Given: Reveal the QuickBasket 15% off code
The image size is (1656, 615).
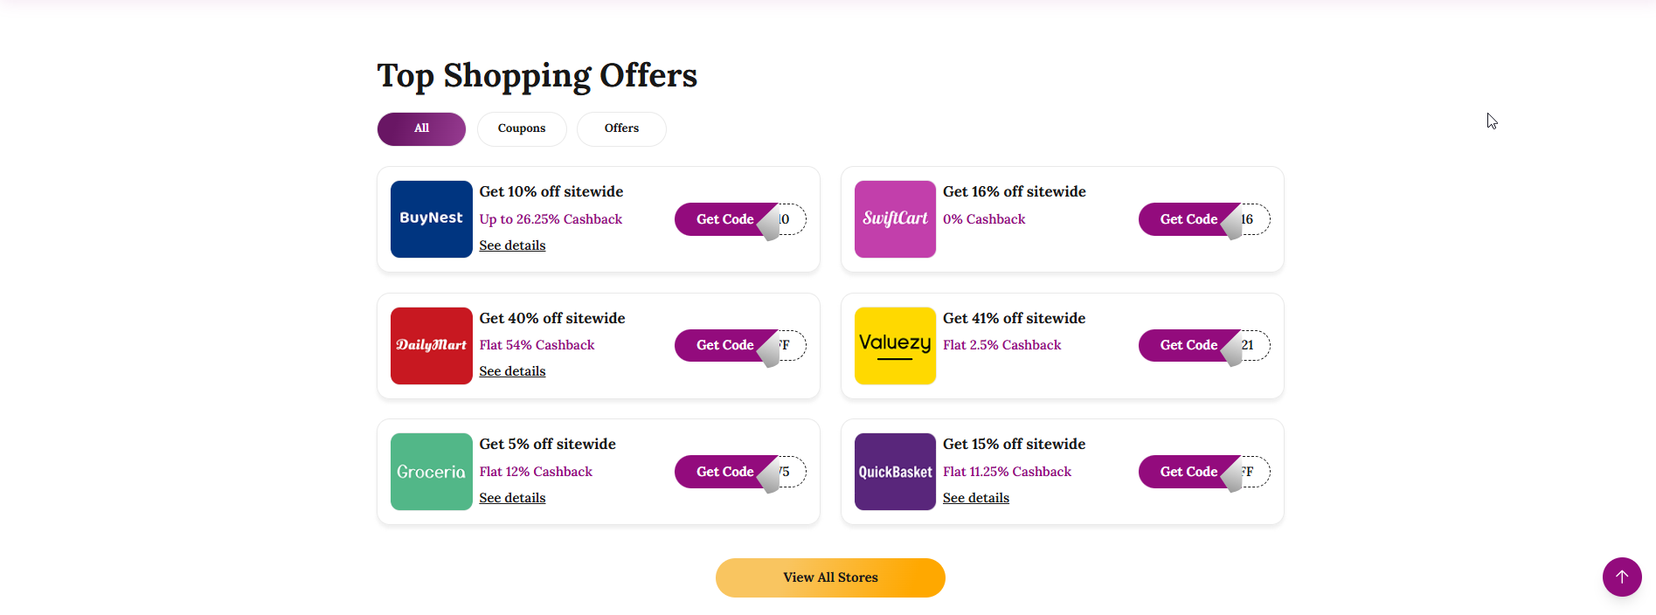Looking at the screenshot, I should coord(1188,472).
